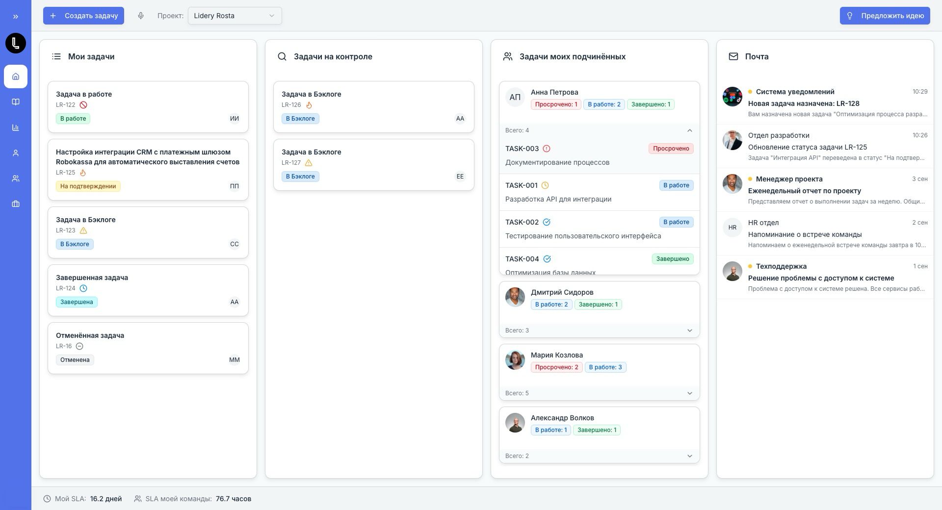Collapse Анна Петрова's task list
942x510 pixels.
[689, 130]
